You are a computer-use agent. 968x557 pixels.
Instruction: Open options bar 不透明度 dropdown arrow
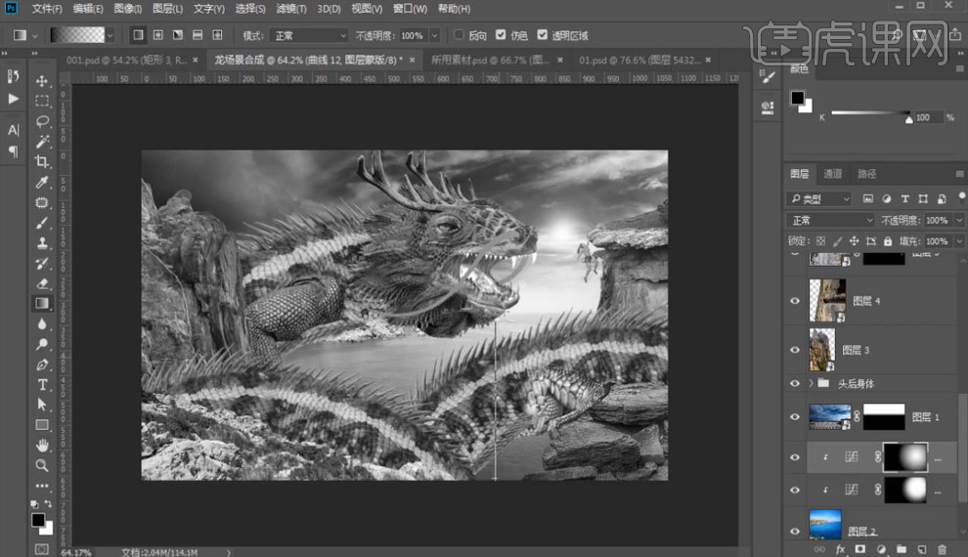pos(434,36)
